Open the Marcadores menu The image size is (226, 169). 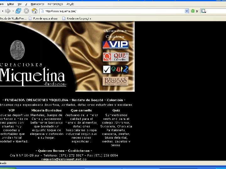pos(37,4)
